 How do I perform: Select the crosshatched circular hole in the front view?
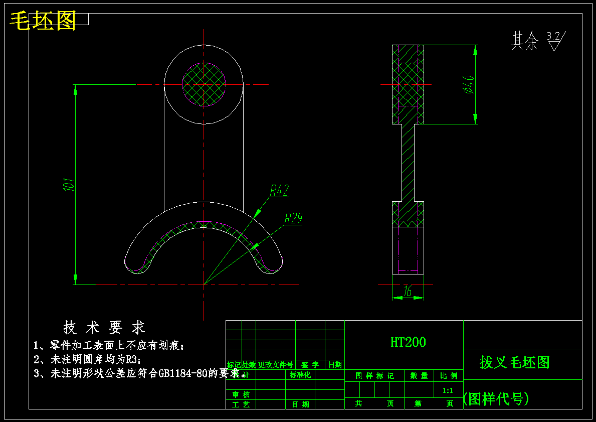pos(204,84)
